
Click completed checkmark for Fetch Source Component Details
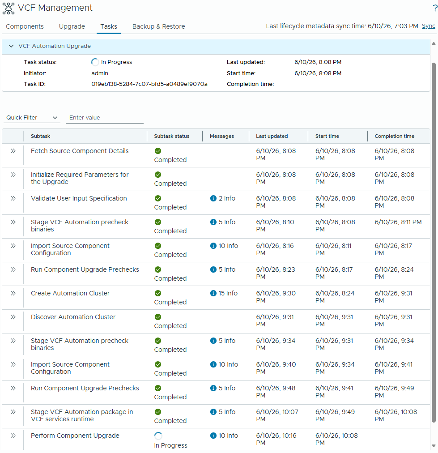pyautogui.click(x=157, y=151)
